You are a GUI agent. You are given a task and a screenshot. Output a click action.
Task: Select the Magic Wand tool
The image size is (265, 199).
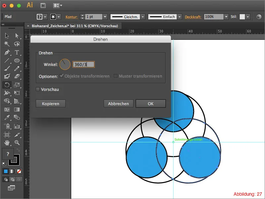coord(7,44)
